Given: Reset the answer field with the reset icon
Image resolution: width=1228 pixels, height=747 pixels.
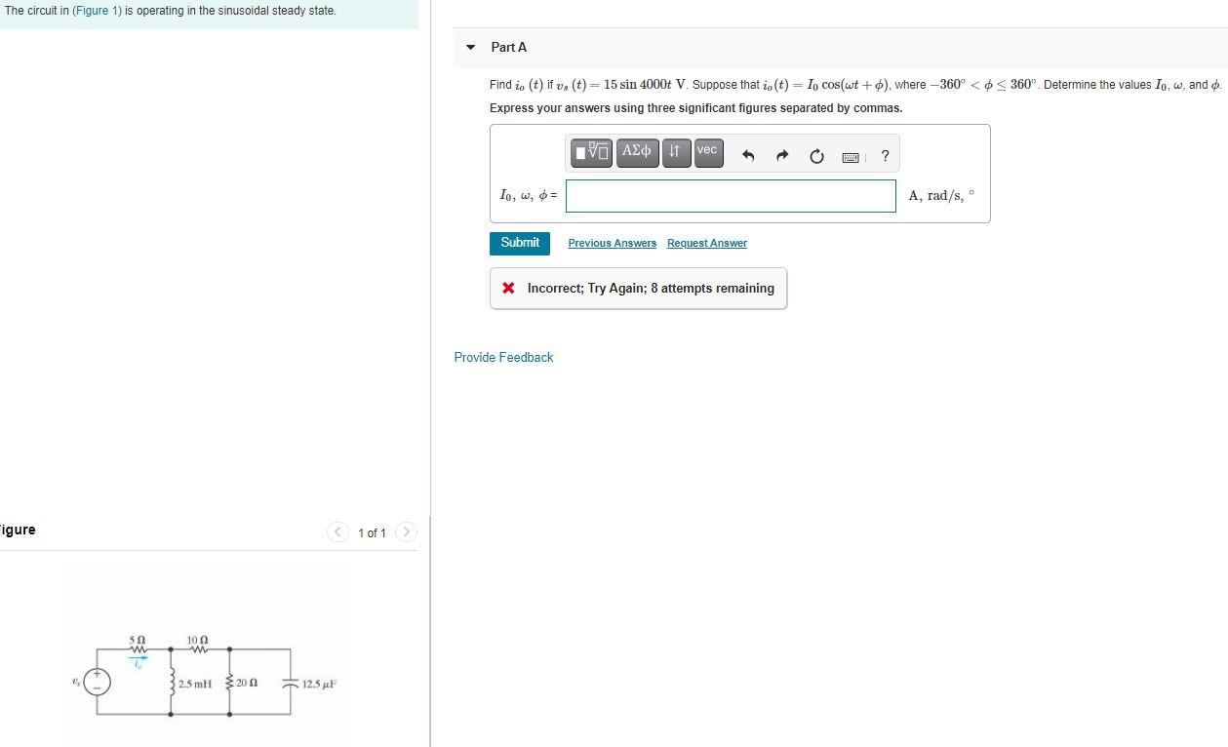Looking at the screenshot, I should tap(816, 156).
